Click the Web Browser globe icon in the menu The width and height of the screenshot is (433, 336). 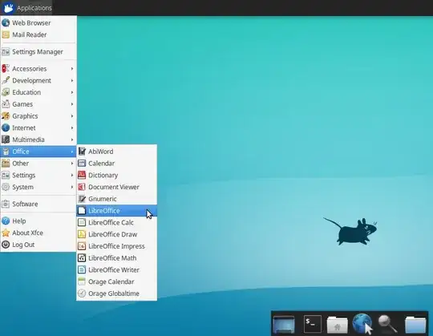coord(6,22)
